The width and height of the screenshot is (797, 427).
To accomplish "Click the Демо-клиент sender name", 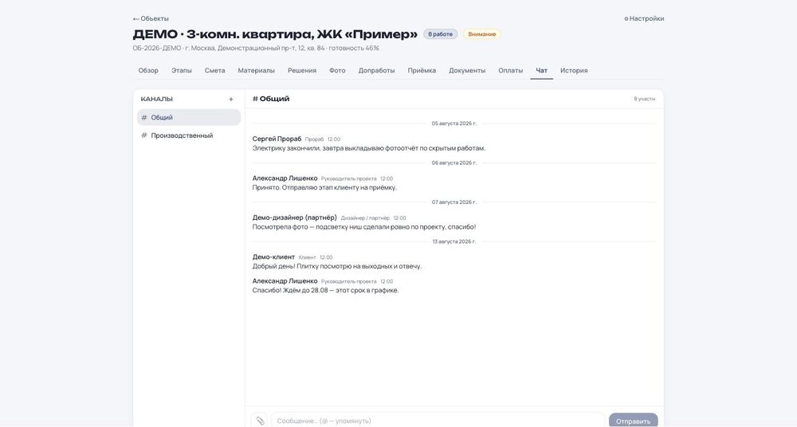I will tap(273, 257).
